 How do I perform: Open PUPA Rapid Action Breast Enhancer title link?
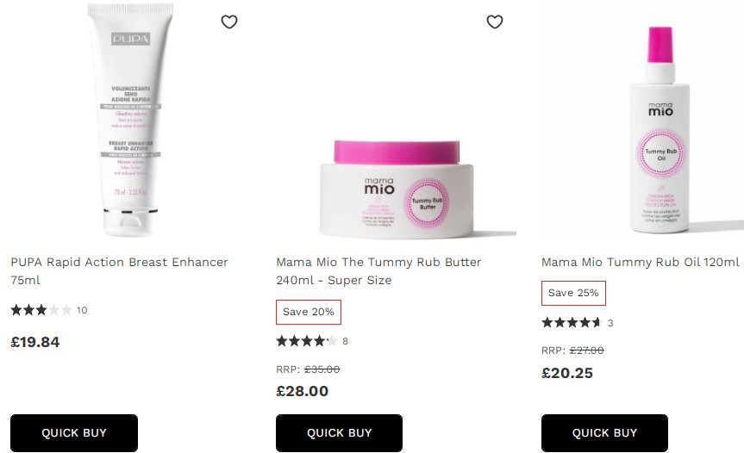(119, 271)
